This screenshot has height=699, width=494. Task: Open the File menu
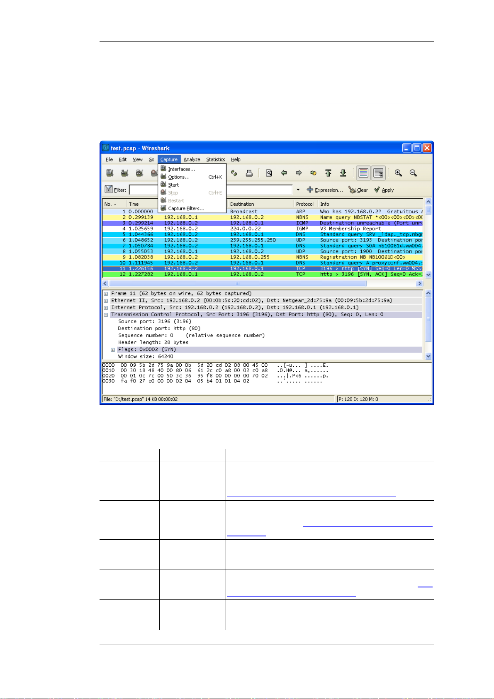click(x=109, y=160)
